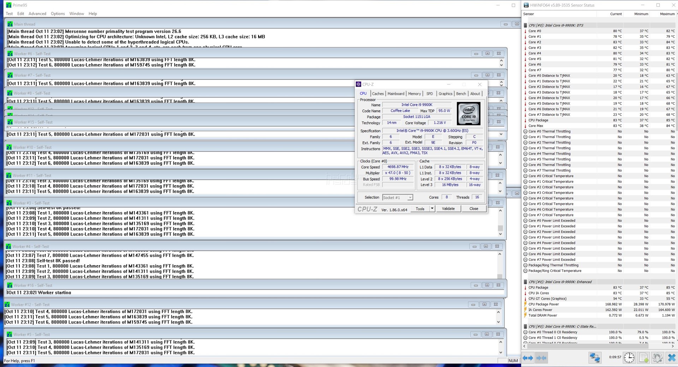Open the Prime95 Help menu
The width and height of the screenshot is (678, 367).
[x=93, y=14]
